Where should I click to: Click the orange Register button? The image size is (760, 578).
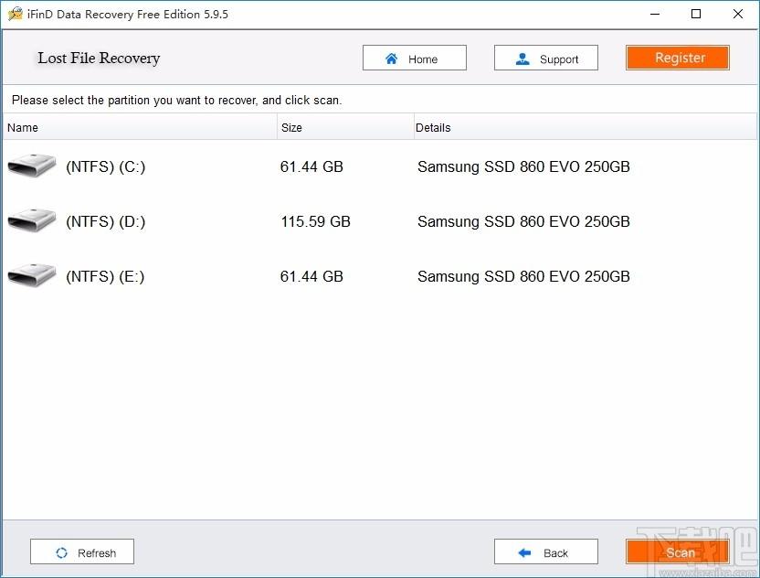pyautogui.click(x=677, y=58)
